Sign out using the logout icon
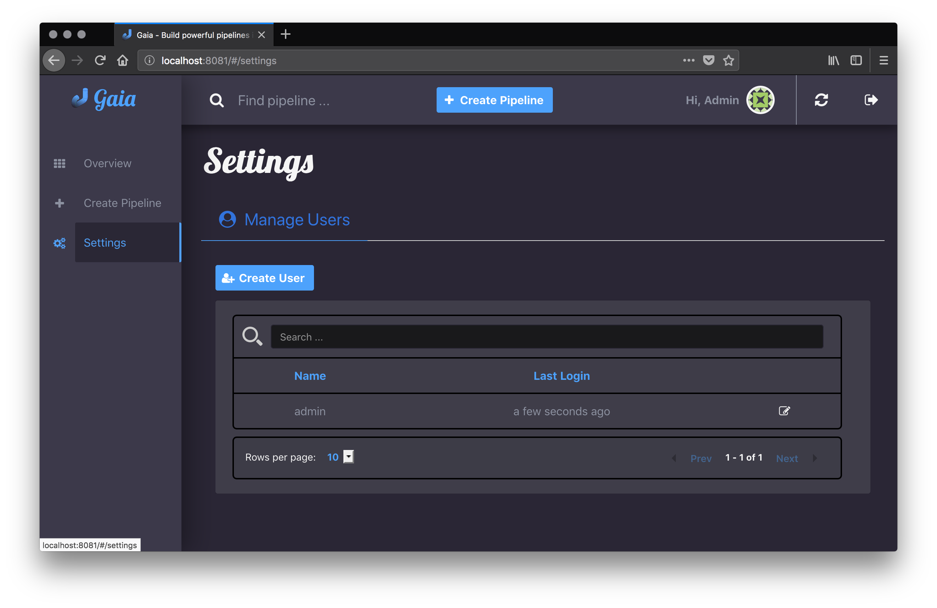 pos(871,100)
